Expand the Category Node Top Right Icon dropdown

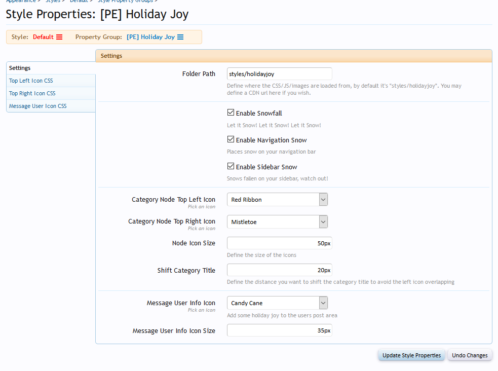[277, 221]
